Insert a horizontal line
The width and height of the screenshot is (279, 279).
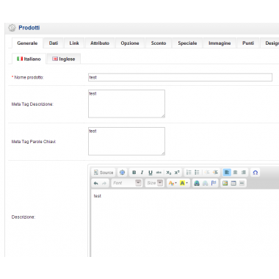[x=242, y=183]
